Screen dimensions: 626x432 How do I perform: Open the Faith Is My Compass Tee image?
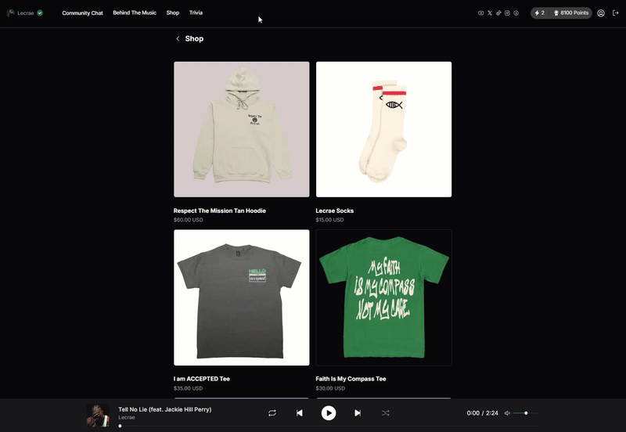click(x=383, y=297)
